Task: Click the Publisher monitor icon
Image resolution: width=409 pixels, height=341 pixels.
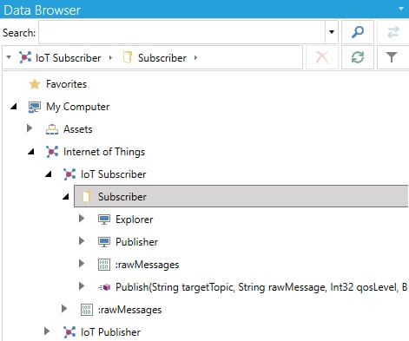Action: (x=104, y=242)
